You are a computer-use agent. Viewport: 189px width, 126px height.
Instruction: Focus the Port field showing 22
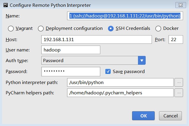176,40
